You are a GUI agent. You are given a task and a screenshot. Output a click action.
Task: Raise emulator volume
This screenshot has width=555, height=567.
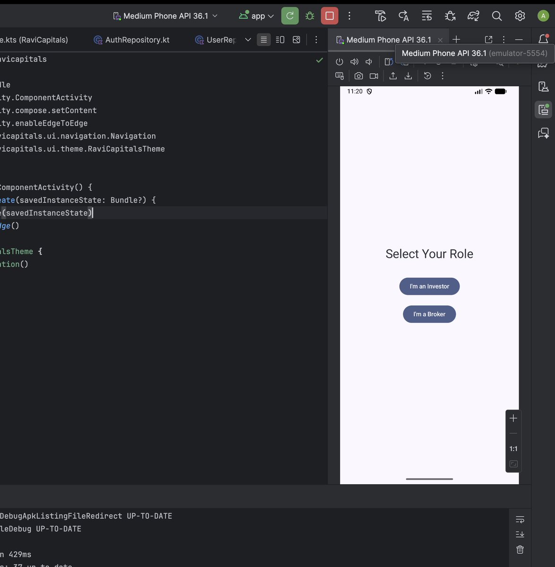[354, 61]
